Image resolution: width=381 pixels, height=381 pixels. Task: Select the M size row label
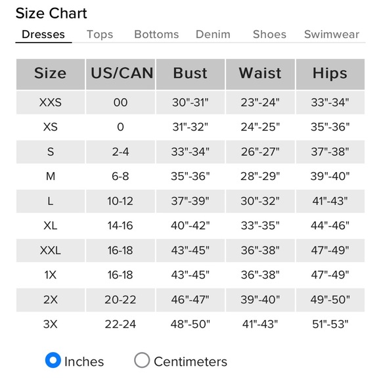click(x=51, y=176)
